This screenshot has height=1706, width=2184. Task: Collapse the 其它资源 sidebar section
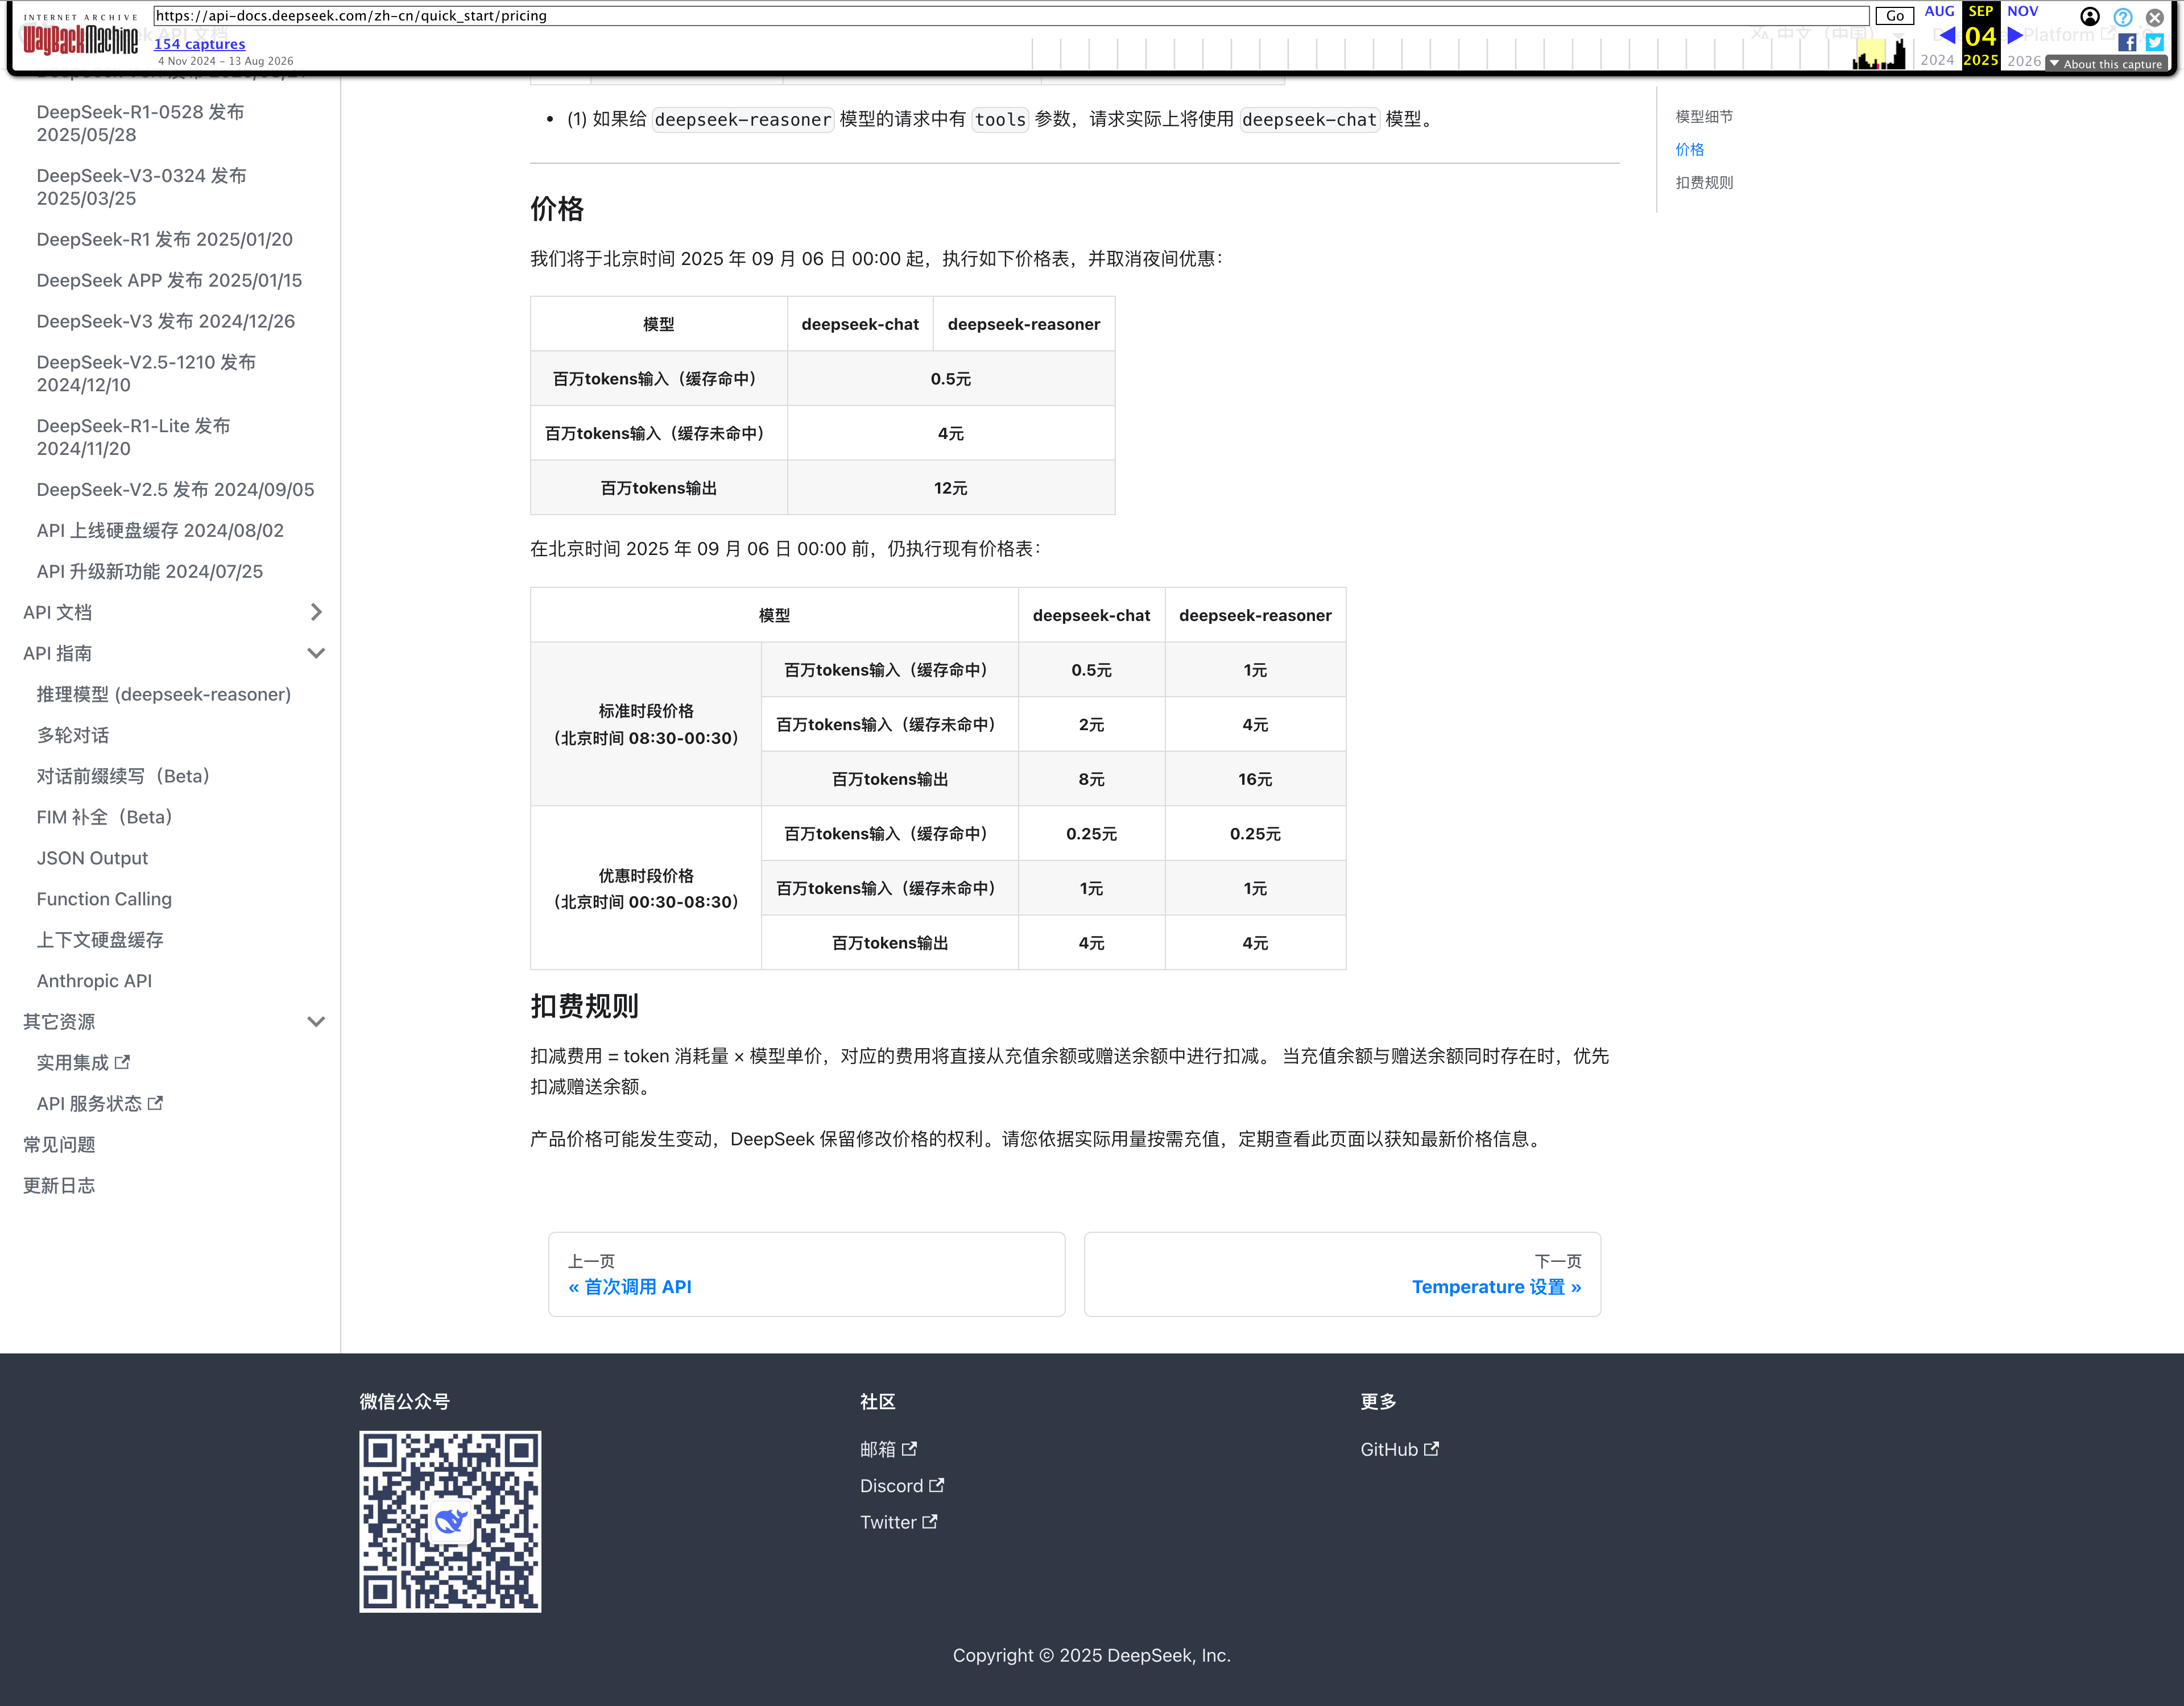316,1021
